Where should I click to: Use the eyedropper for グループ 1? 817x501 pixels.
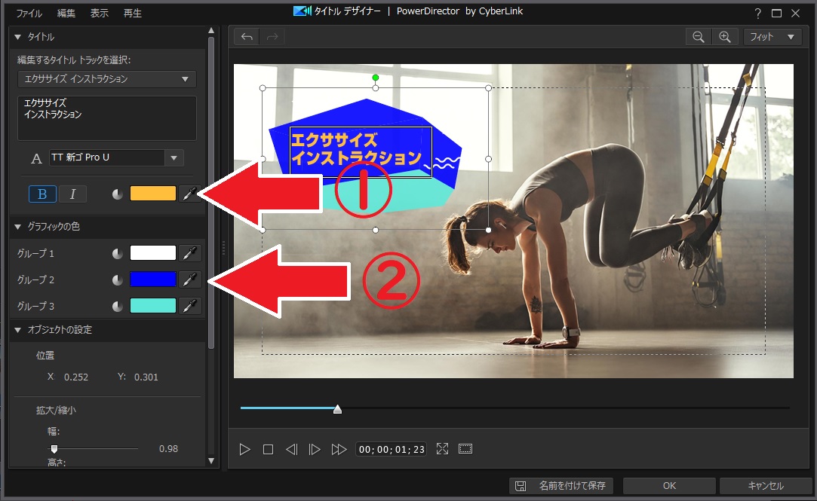pos(189,253)
